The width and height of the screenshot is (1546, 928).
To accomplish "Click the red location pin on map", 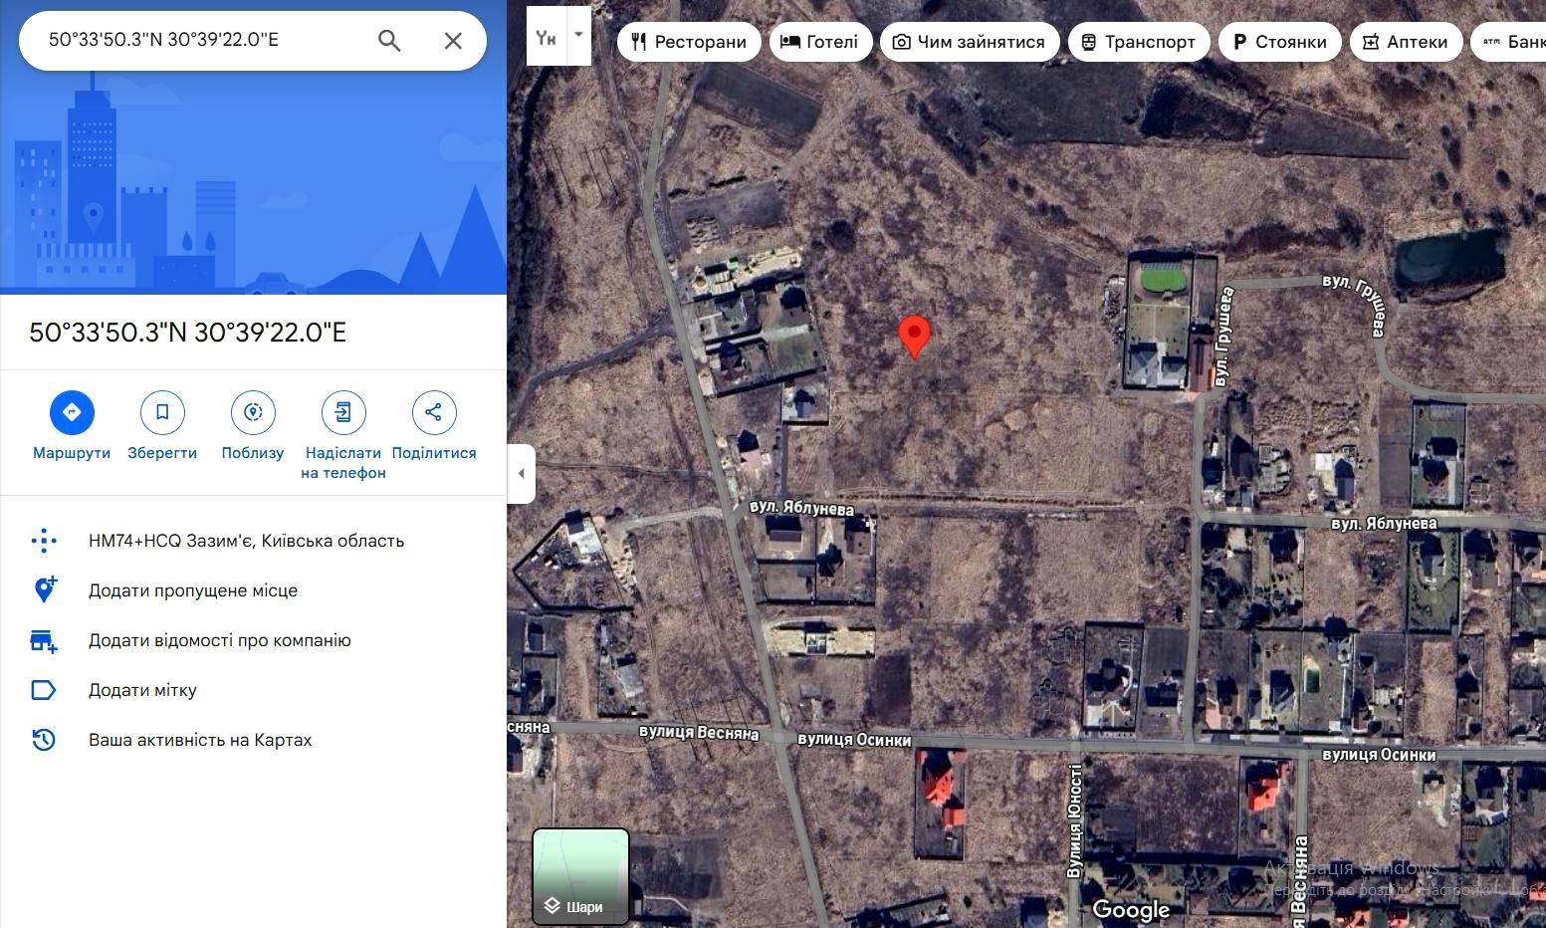I will [x=914, y=337].
